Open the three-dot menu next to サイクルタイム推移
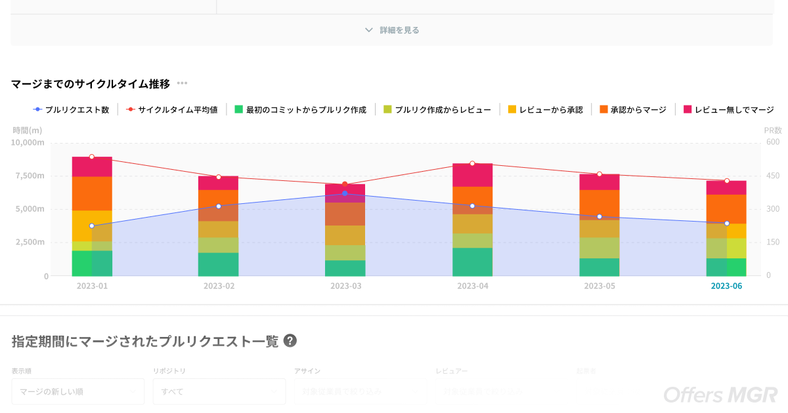Image resolution: width=788 pixels, height=413 pixels. pos(182,83)
